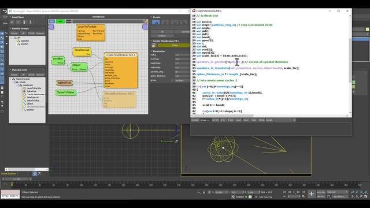Viewport: 370px width, 208px height.
Task: Toggle Set Key mode
Action: pos(321,196)
